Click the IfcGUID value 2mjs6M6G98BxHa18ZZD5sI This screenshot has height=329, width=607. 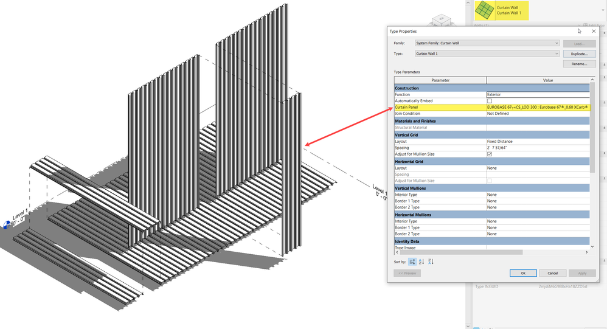click(x=563, y=286)
